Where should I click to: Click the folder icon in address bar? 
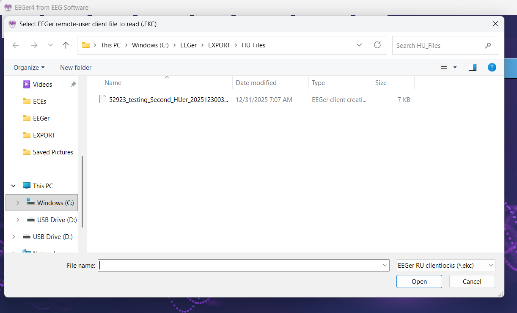pyautogui.click(x=86, y=45)
